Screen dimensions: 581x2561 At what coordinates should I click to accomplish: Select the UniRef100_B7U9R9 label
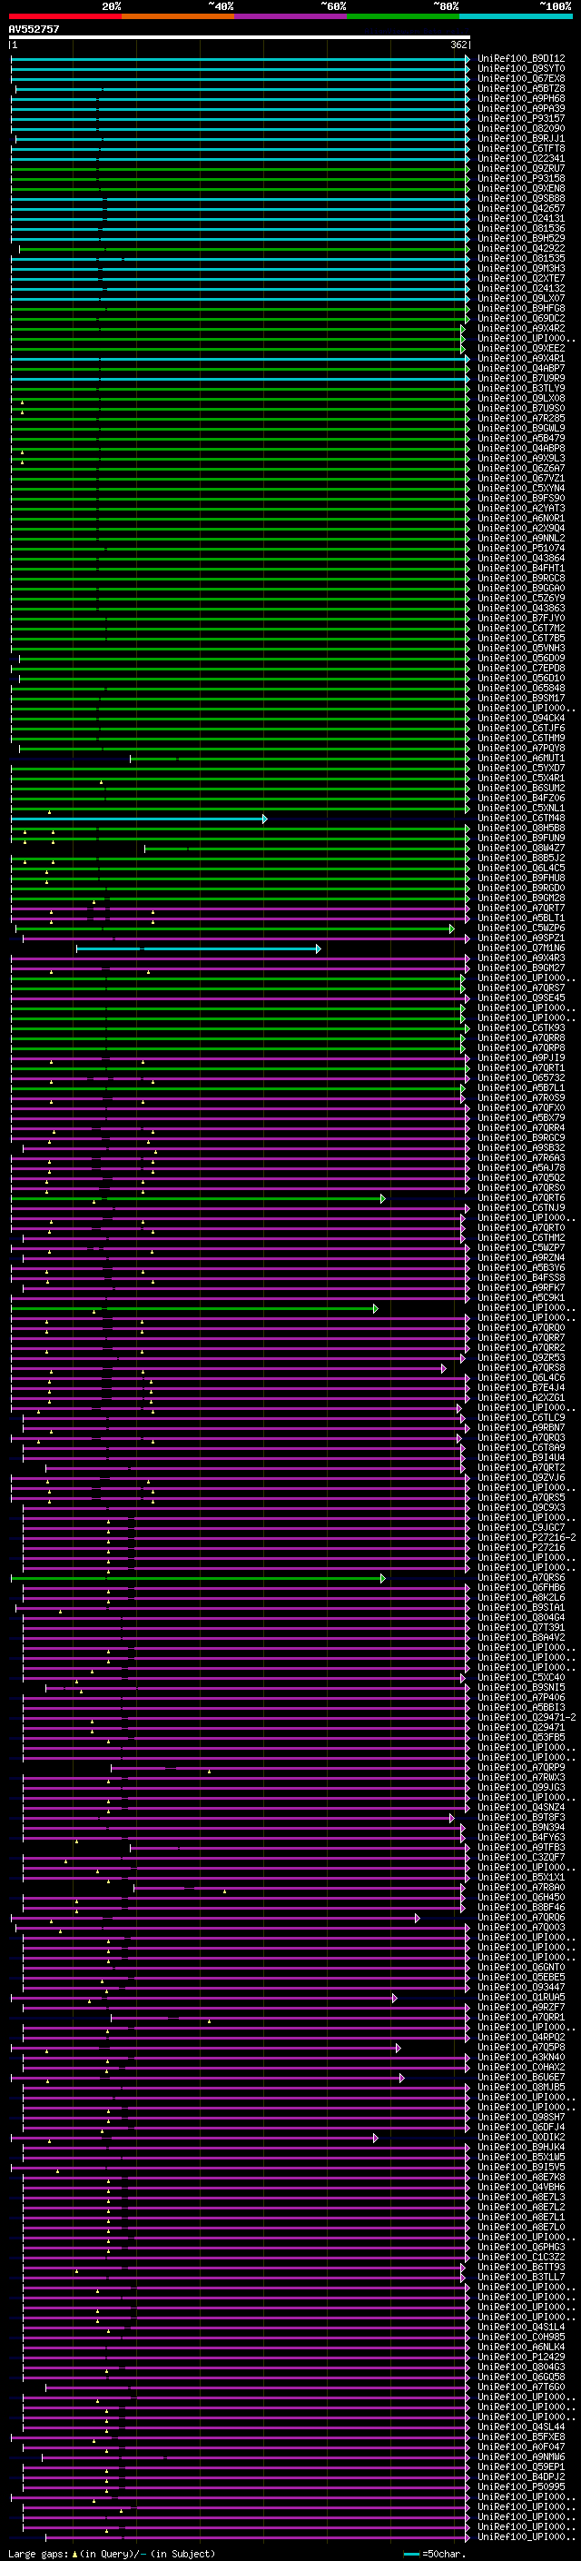520,378
